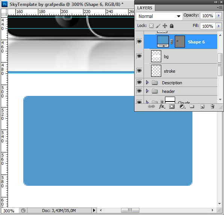Image resolution: width=224 pixels, height=215 pixels.
Task: Click the chain link on Shape 6
Action: tap(172, 42)
